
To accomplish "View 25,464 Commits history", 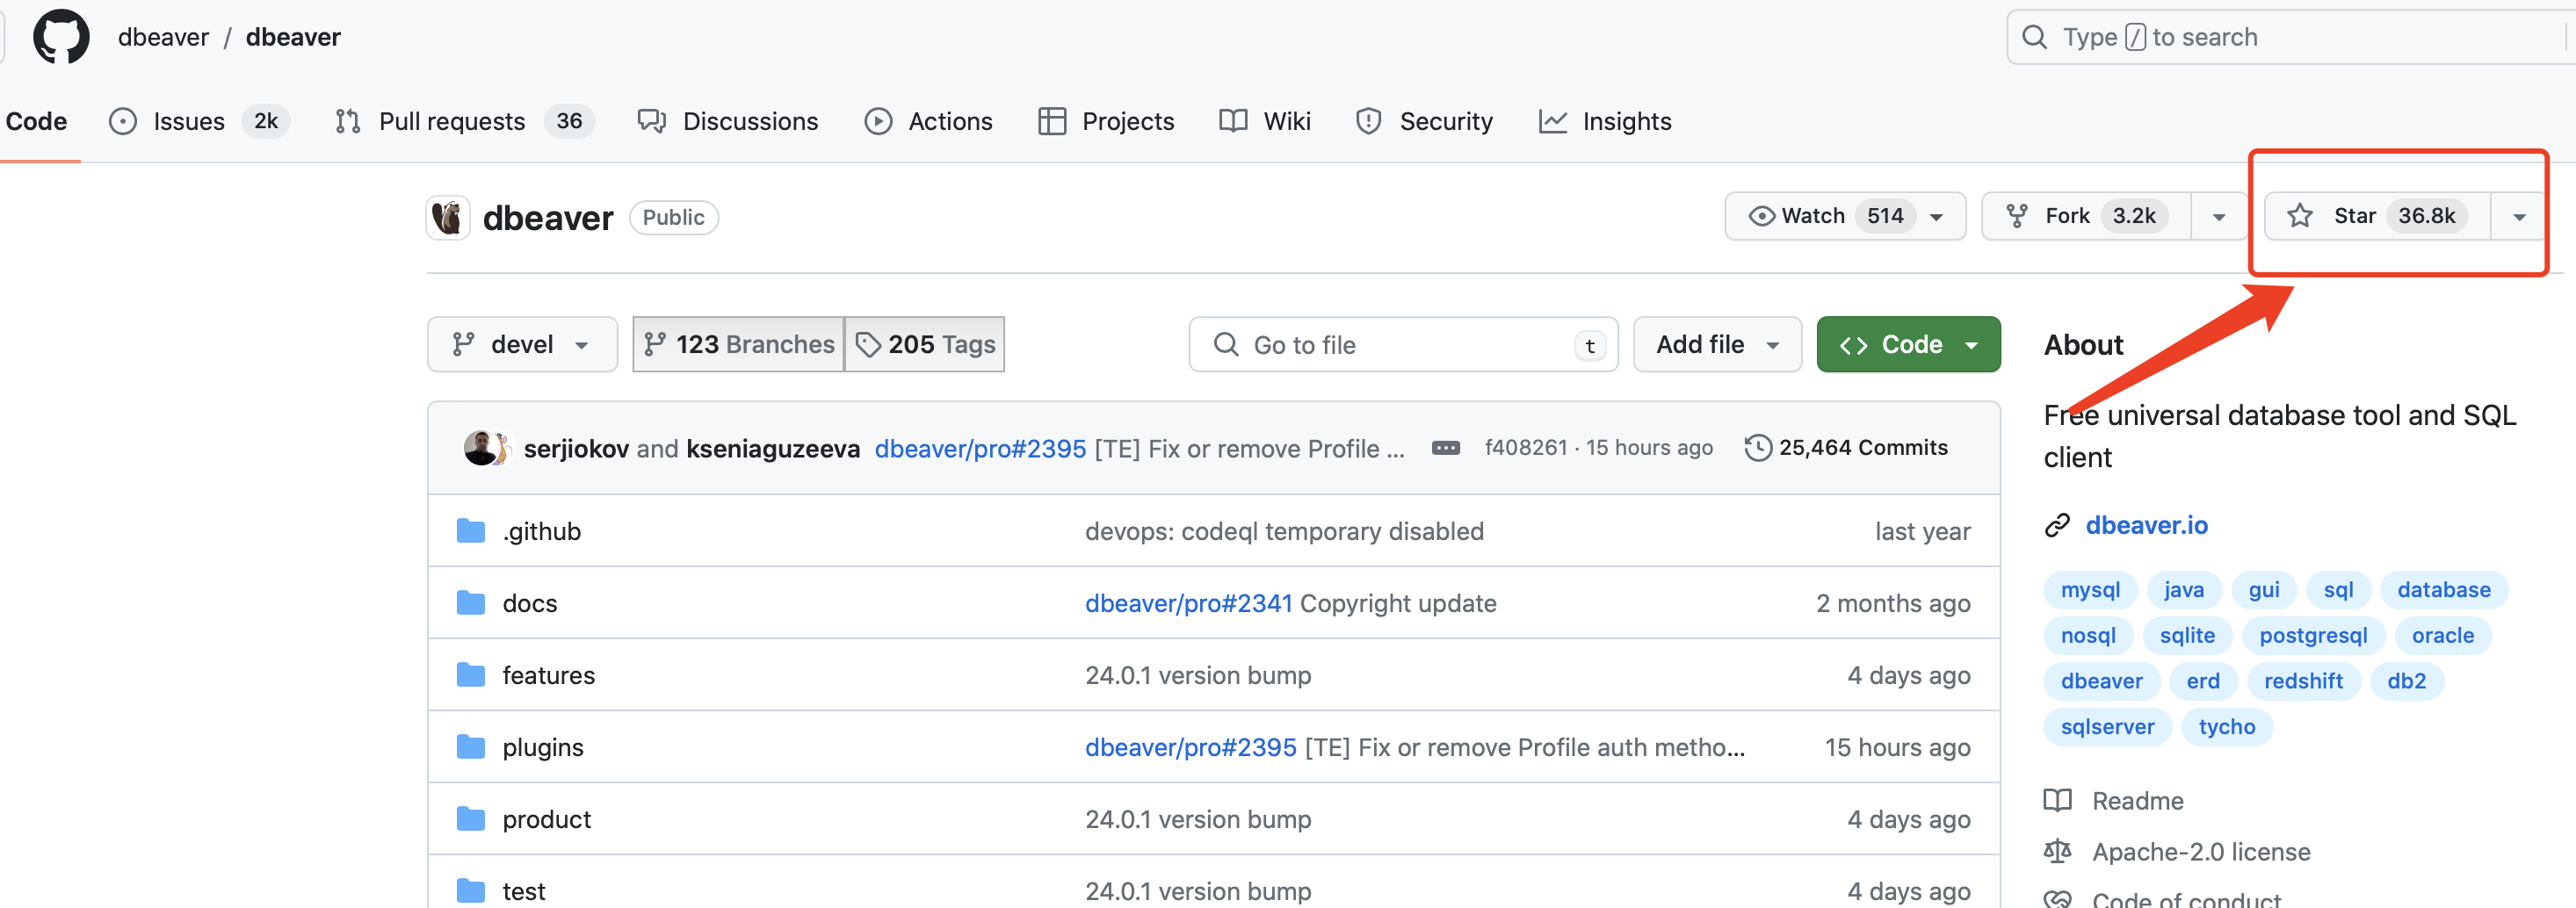I will tap(1846, 447).
